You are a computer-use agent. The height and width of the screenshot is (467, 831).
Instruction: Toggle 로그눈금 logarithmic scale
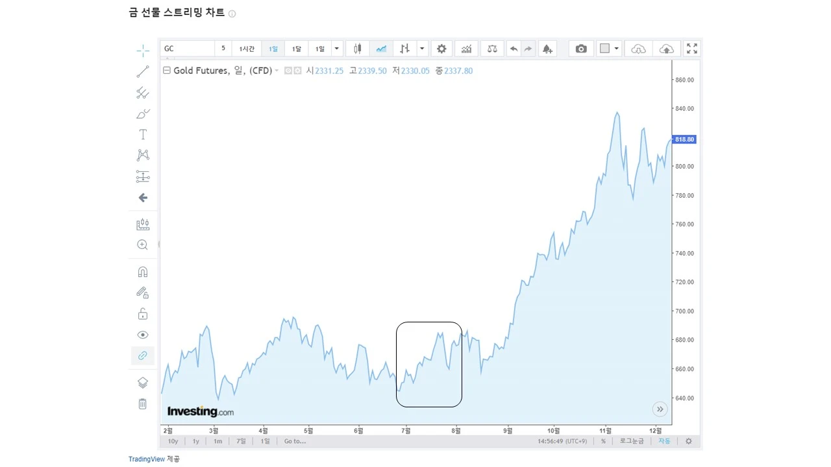[x=632, y=441]
